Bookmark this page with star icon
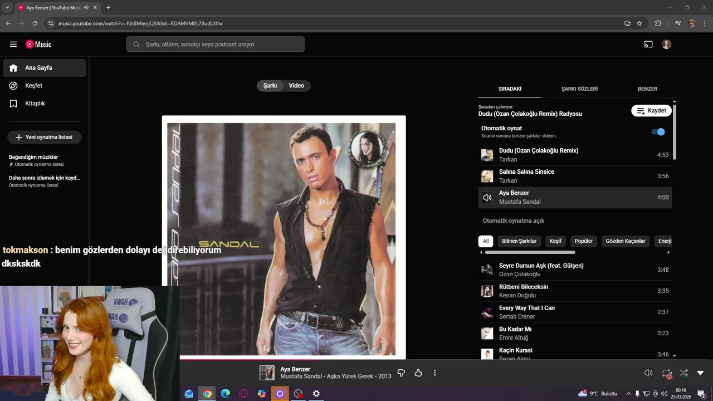713x401 pixels. click(639, 23)
